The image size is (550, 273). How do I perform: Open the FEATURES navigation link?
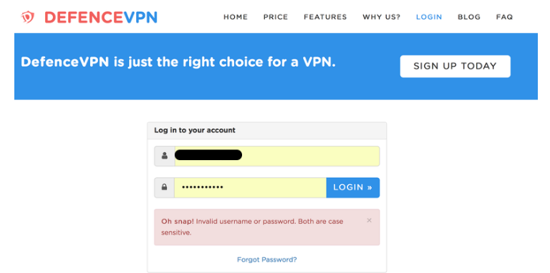(325, 17)
